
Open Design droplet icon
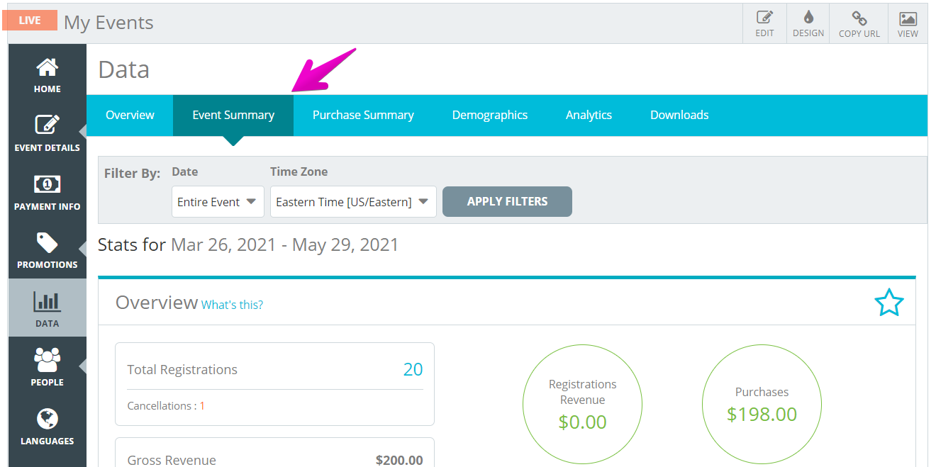[808, 18]
